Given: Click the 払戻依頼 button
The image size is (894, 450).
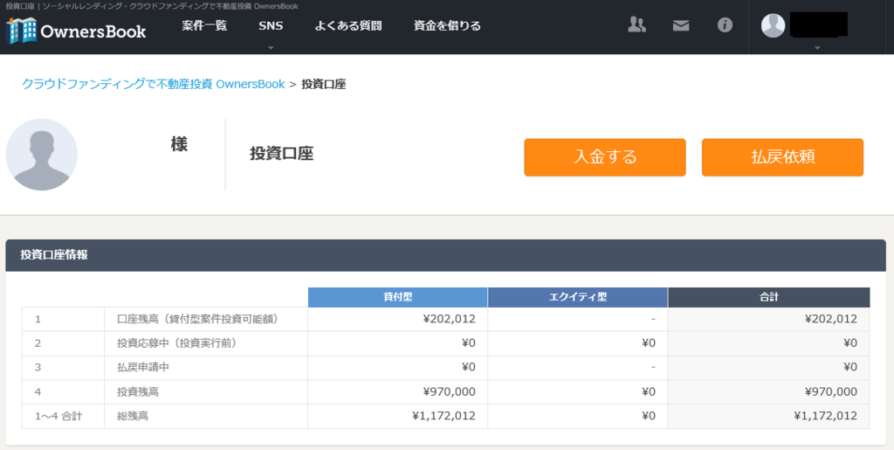Looking at the screenshot, I should 782,157.
